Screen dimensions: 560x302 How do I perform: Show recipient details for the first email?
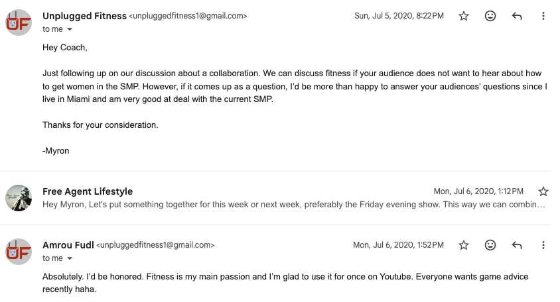[x=70, y=29]
